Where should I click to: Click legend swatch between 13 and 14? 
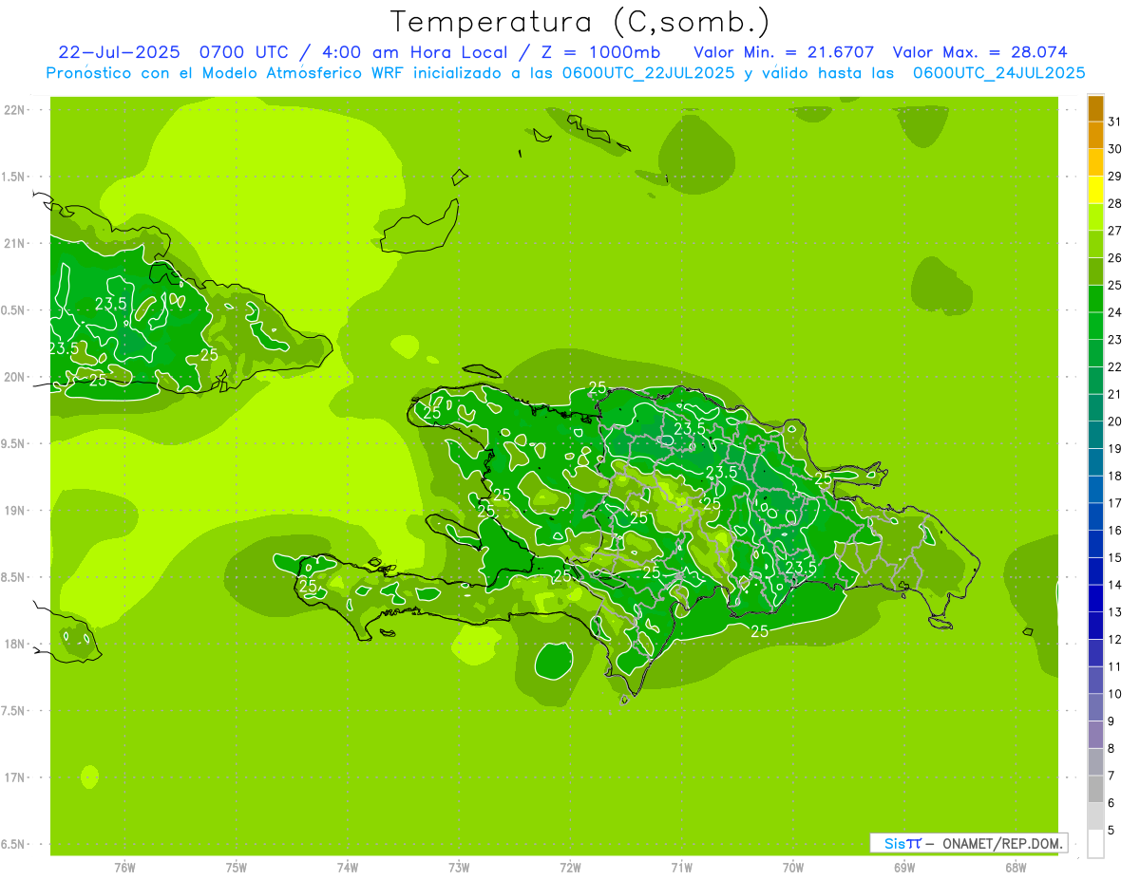tap(1095, 599)
